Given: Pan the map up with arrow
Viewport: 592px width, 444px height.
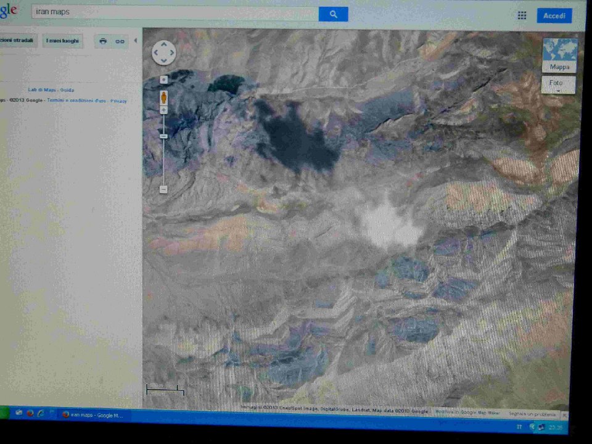Looking at the screenshot, I should (164, 44).
